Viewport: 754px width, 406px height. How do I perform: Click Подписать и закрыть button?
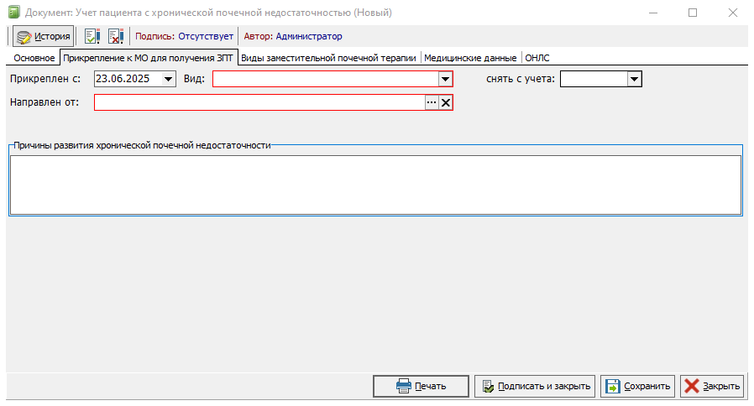click(535, 387)
